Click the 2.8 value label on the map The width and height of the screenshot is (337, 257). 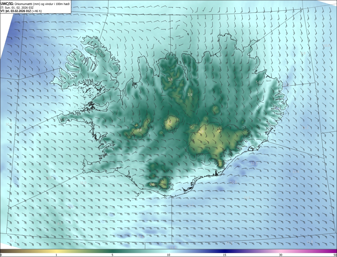point(139,130)
